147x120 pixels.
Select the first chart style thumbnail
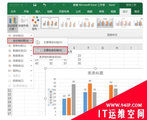[50, 23]
